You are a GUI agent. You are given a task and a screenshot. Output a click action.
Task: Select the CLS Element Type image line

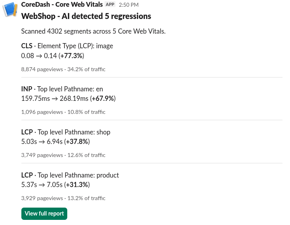click(x=67, y=46)
